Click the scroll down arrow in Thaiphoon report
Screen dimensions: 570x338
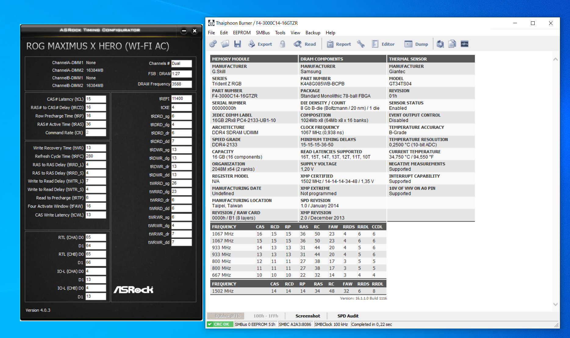[555, 304]
